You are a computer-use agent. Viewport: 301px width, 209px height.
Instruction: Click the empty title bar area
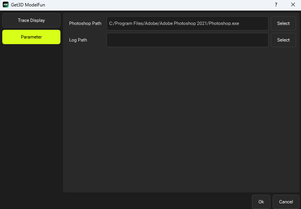[x=159, y=5]
